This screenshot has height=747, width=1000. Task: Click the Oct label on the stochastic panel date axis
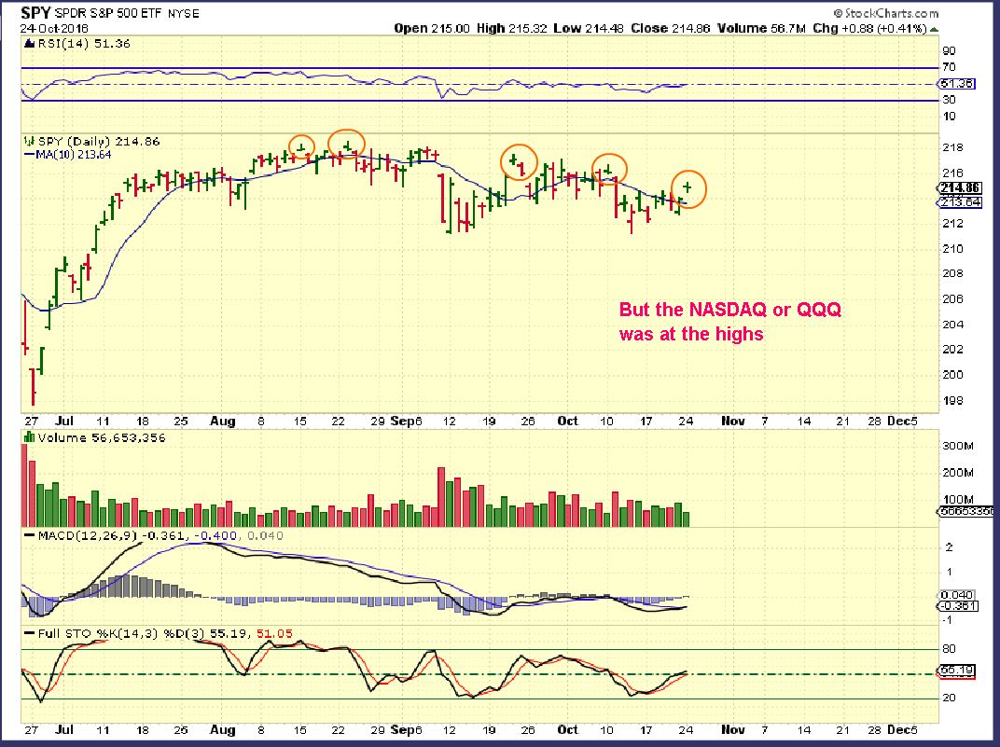click(567, 730)
